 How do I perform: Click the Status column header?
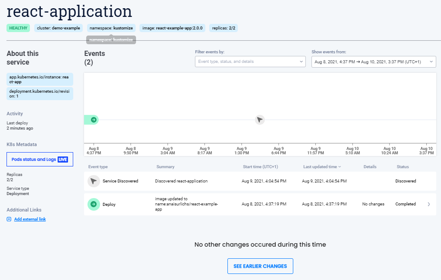point(403,167)
